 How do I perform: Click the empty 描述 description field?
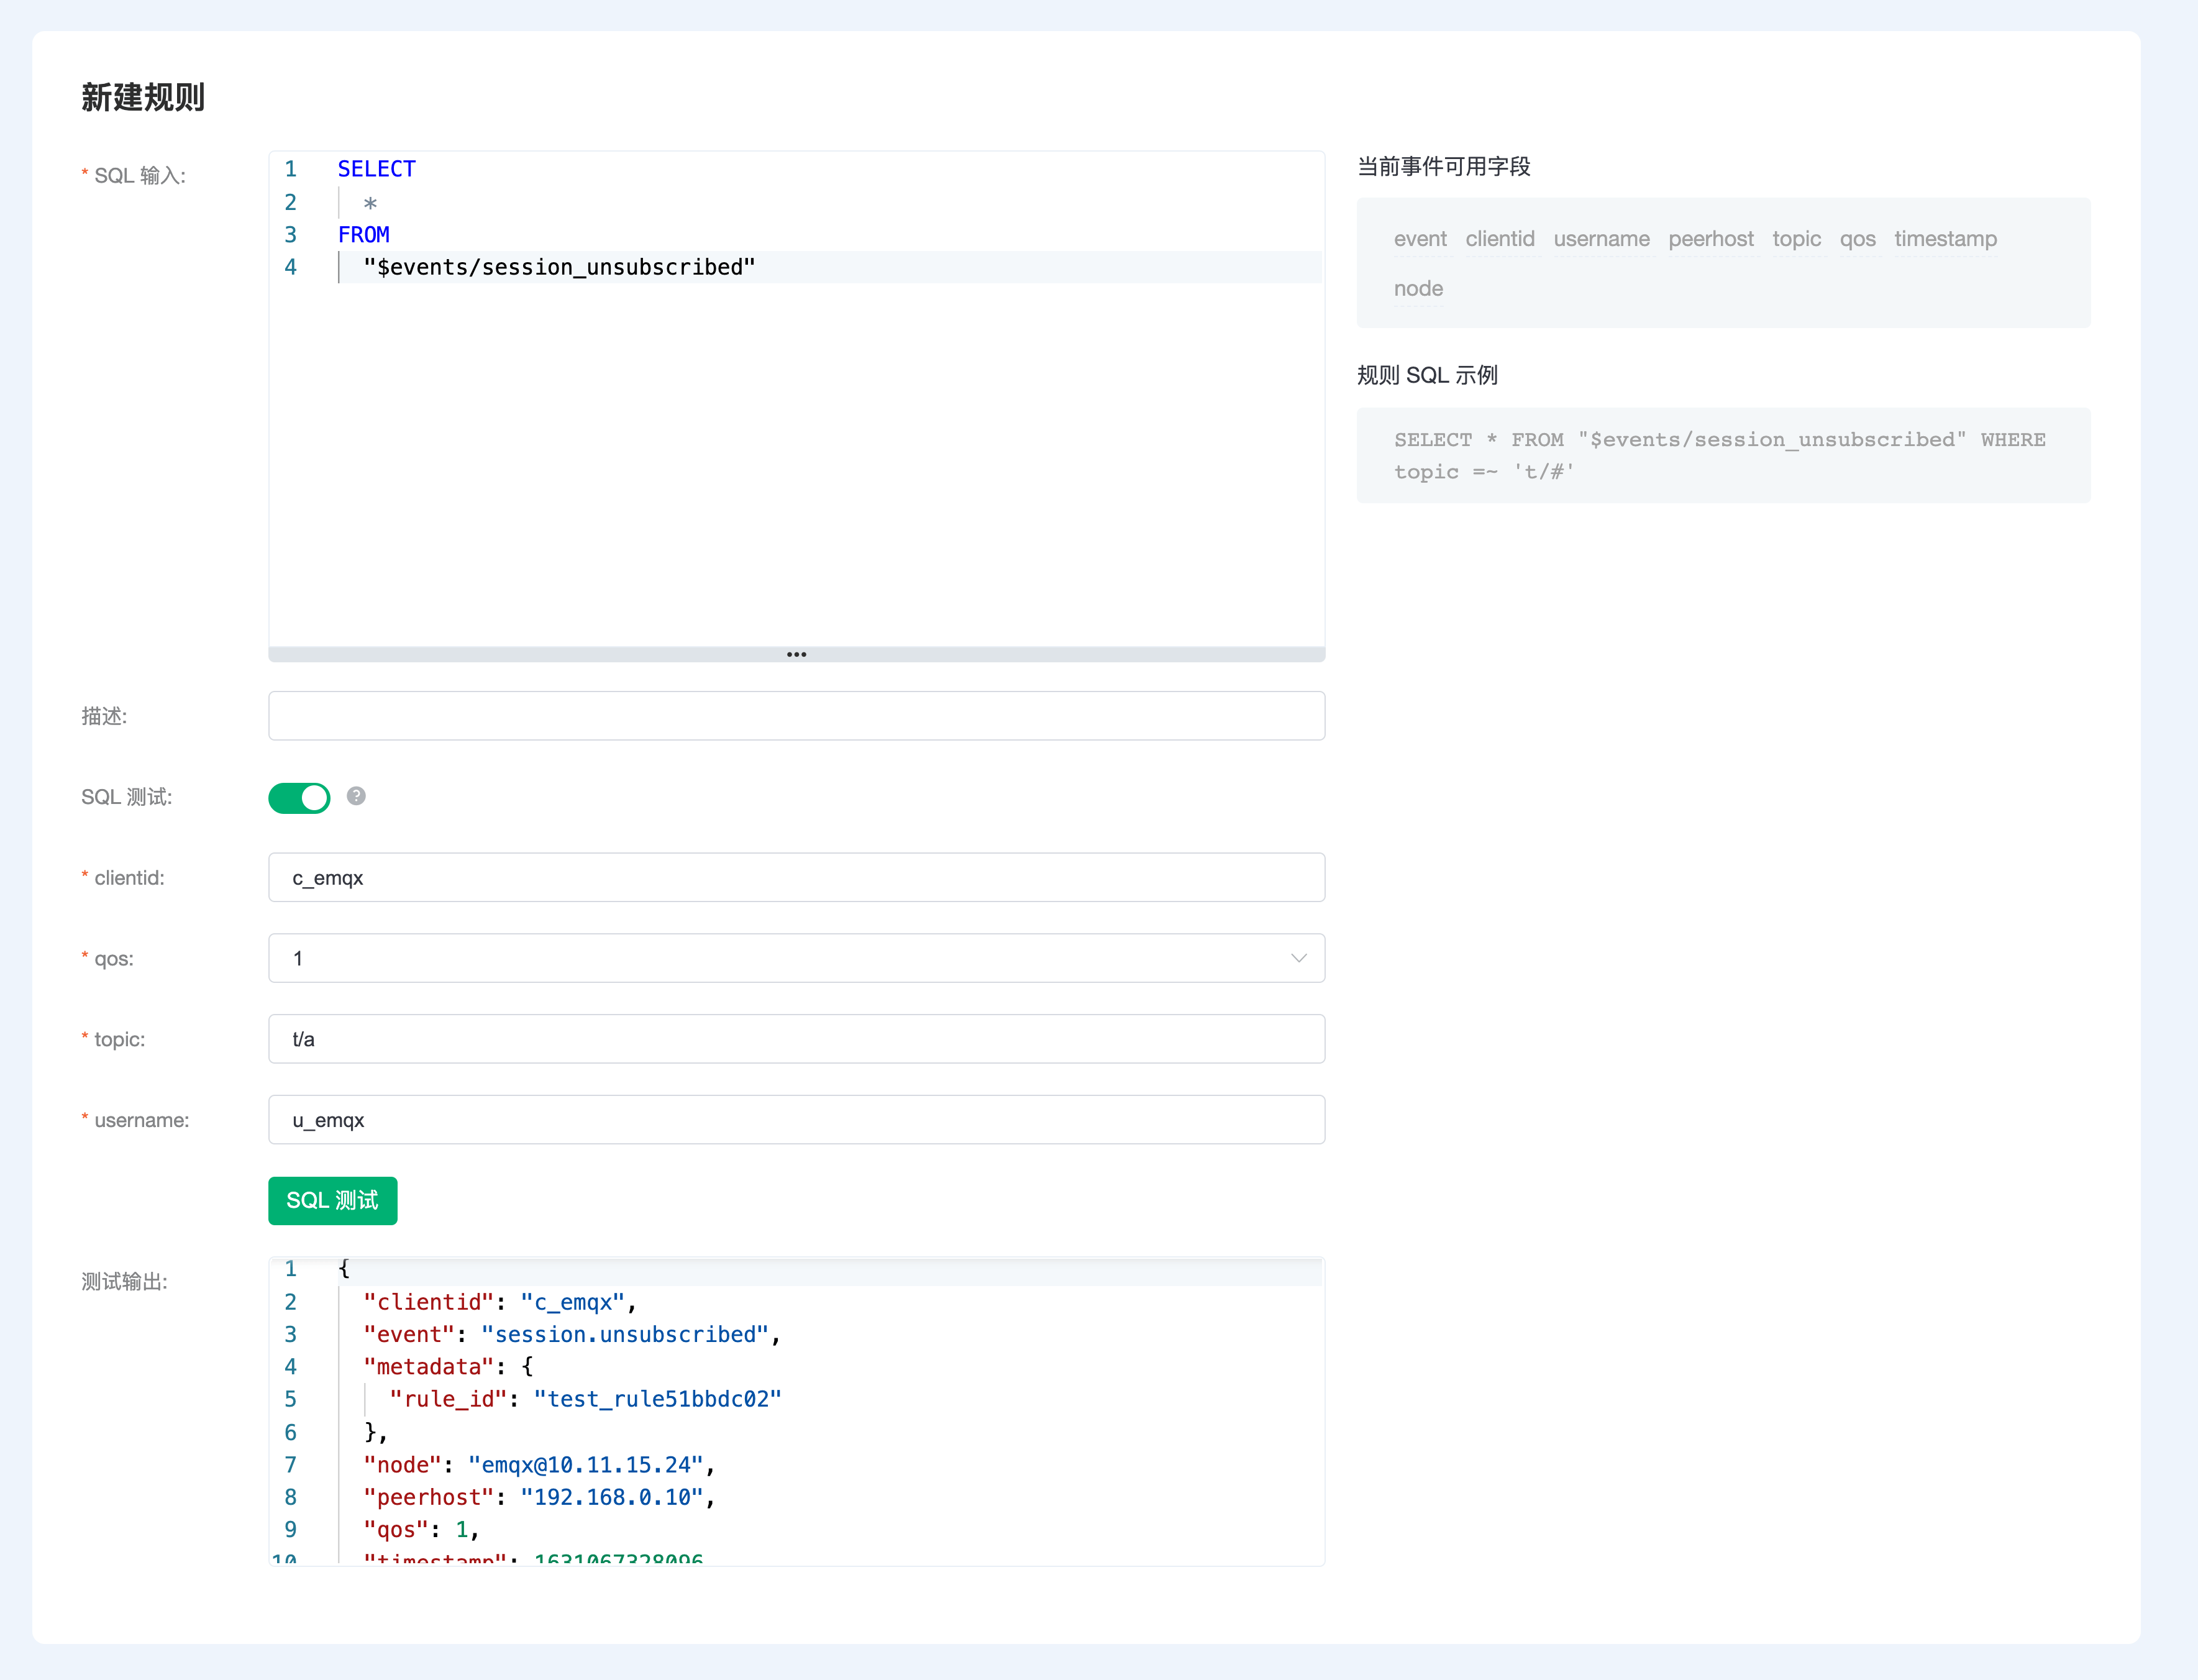796,716
